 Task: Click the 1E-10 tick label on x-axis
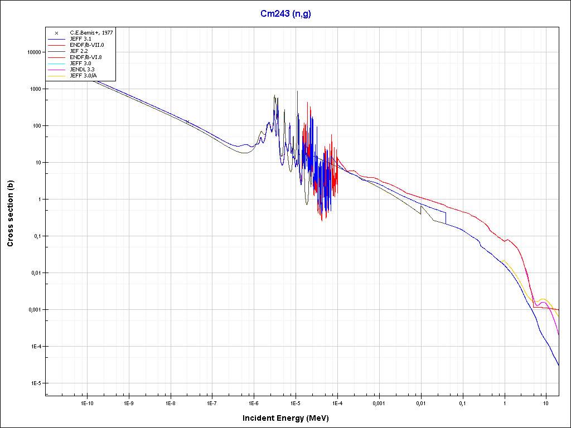coord(86,402)
